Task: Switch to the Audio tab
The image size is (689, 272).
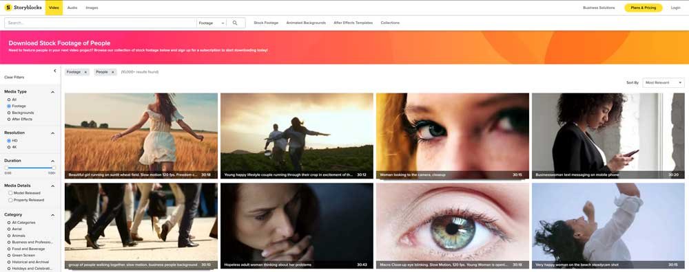Action: point(72,8)
